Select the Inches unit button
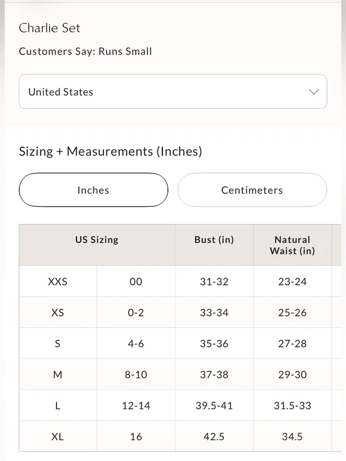This screenshot has height=461, width=346. click(93, 190)
